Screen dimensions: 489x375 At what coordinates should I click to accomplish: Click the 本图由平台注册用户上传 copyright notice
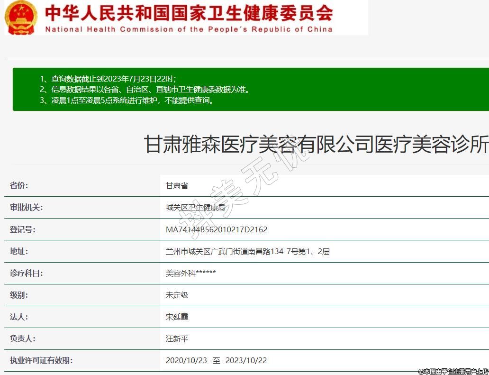click(x=453, y=371)
